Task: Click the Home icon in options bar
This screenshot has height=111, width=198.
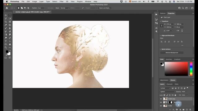Action: click(7, 8)
